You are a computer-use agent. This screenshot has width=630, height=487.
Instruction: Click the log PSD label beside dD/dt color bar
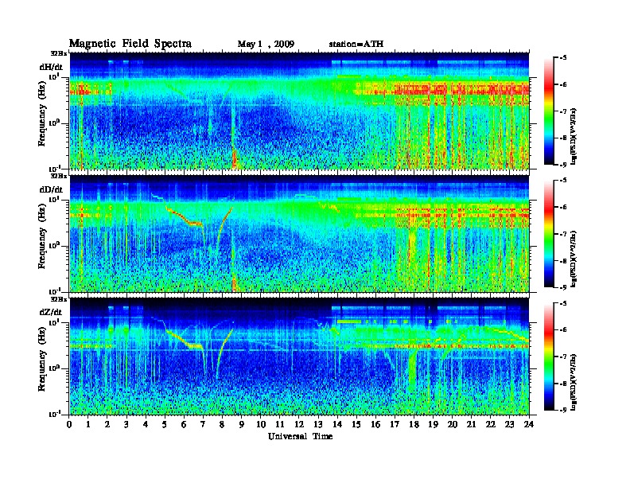tap(574, 259)
